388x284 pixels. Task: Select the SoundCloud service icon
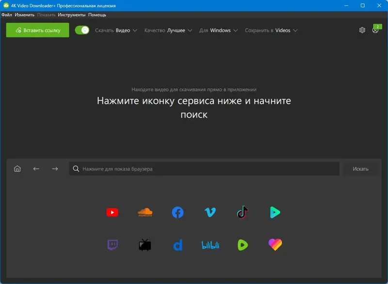tap(145, 212)
